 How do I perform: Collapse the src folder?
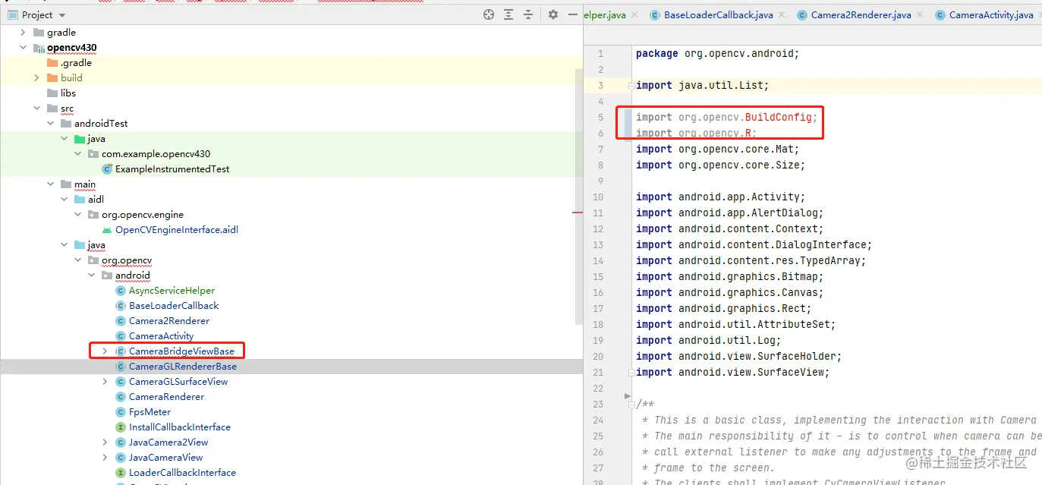[36, 109]
